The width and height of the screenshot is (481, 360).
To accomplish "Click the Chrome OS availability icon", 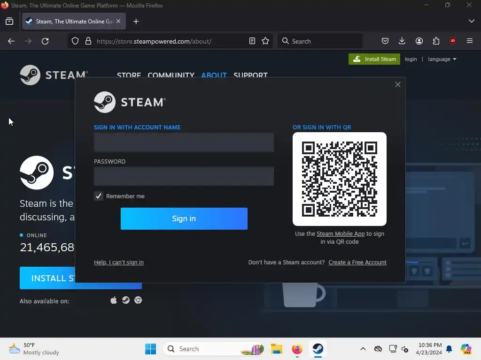I will (138, 300).
